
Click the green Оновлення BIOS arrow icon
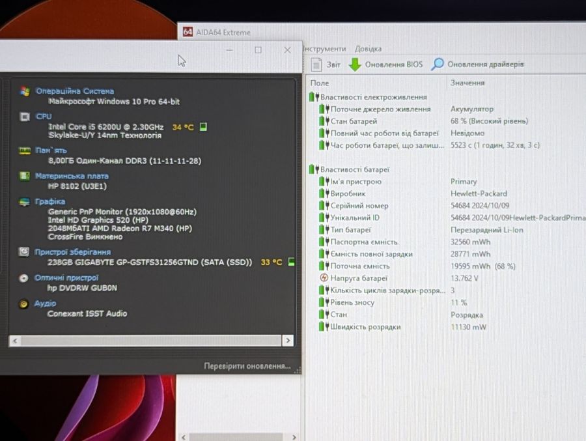[x=355, y=64]
